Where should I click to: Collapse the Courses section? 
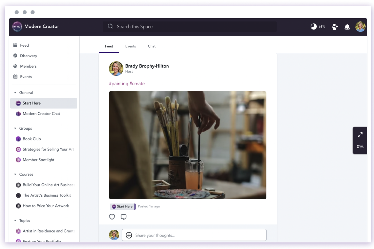click(x=15, y=174)
